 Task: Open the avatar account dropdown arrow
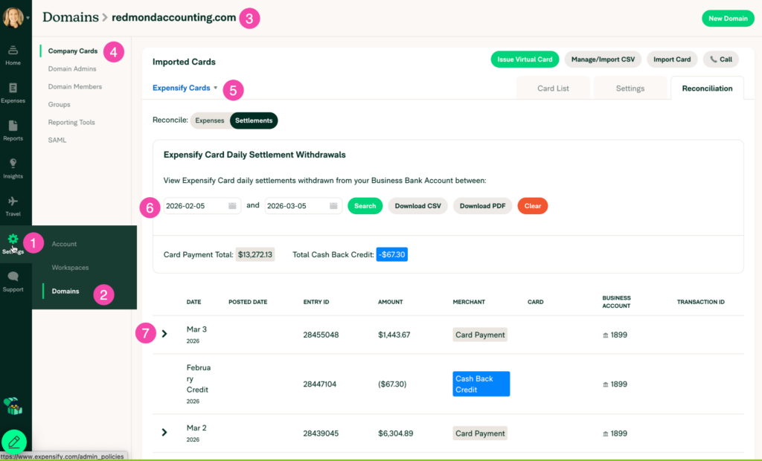(x=28, y=18)
